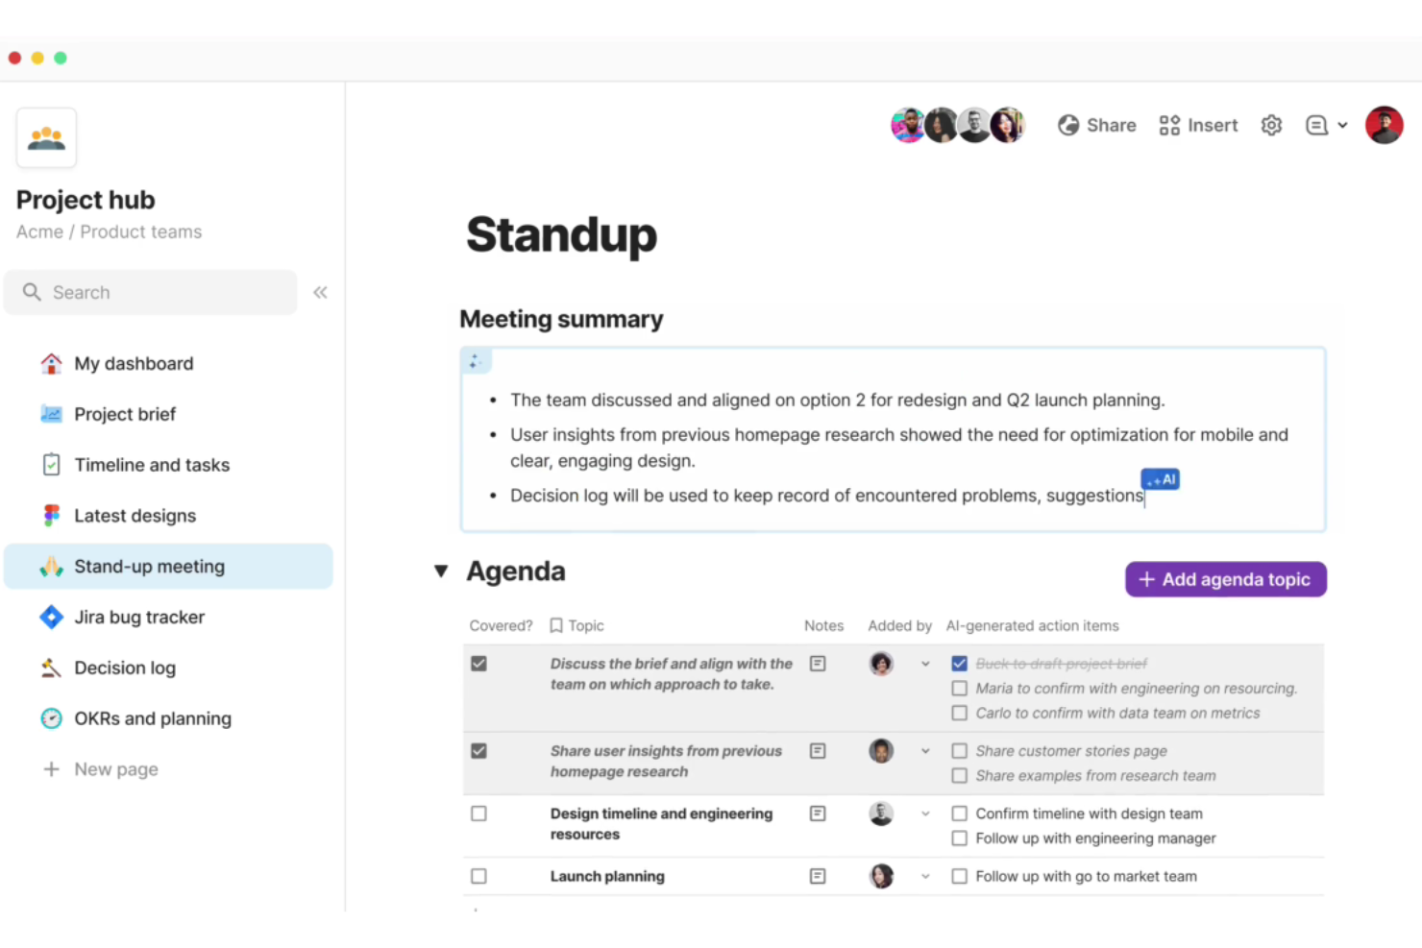This screenshot has width=1422, height=948.
Task: Click the Search field in sidebar
Action: 151,292
